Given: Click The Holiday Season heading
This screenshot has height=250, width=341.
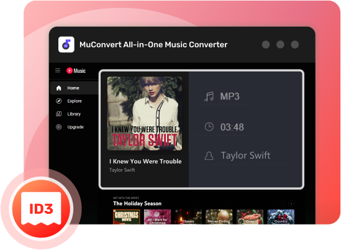Looking at the screenshot, I should click(x=137, y=203).
